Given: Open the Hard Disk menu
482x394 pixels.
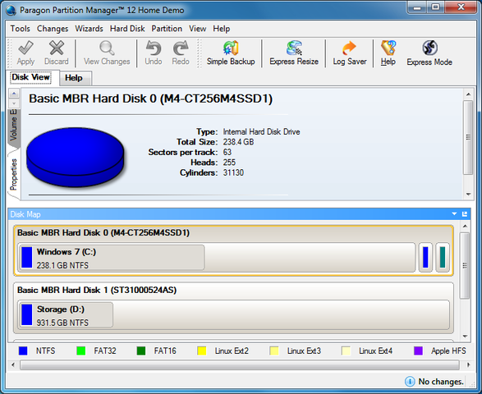Looking at the screenshot, I should [x=127, y=29].
